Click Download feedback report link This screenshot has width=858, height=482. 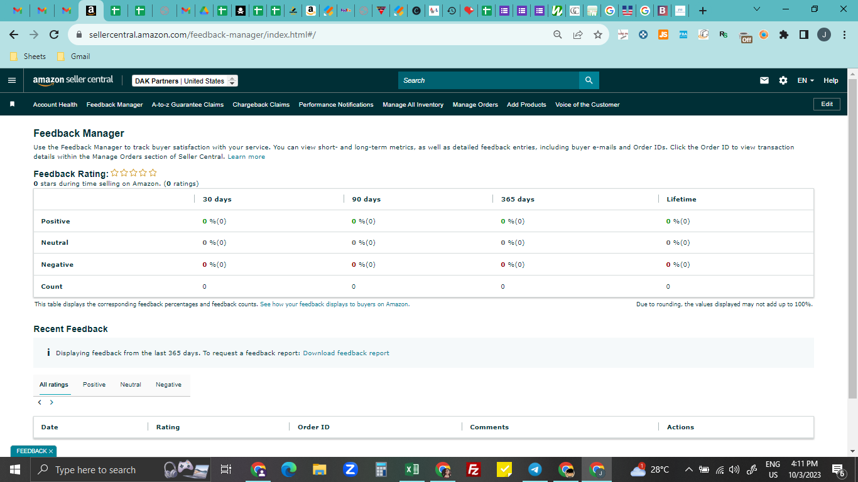pos(346,353)
